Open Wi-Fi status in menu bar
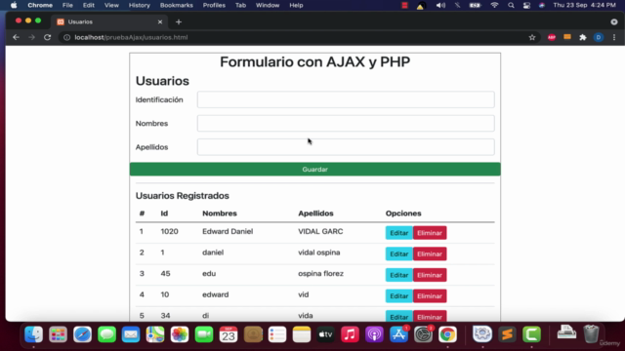 coord(494,5)
